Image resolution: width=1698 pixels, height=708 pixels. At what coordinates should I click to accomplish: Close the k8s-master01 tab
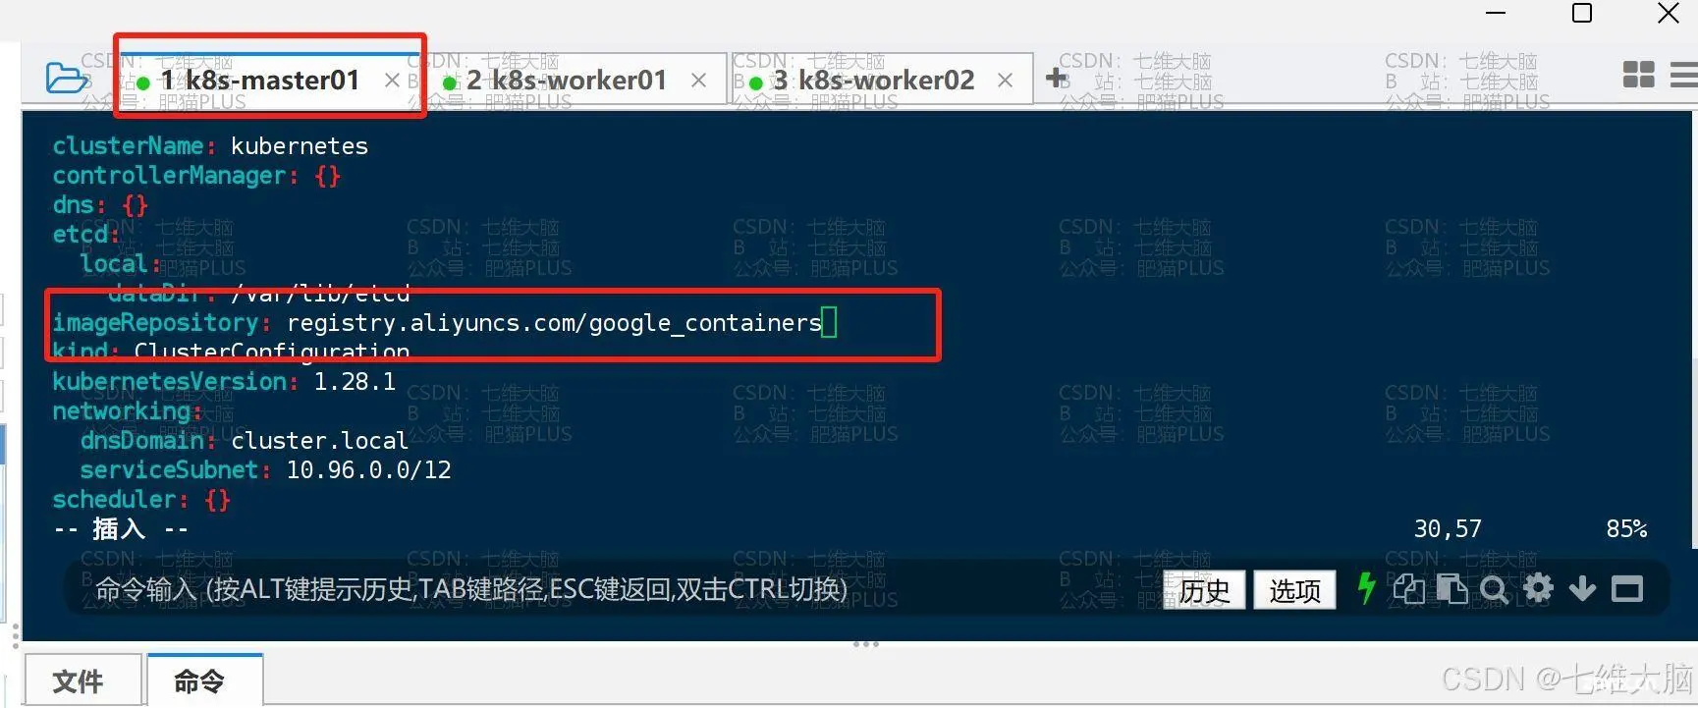point(392,81)
